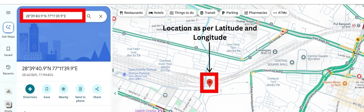
Task: Select the Kishanganj station icon
Action: (276, 52)
